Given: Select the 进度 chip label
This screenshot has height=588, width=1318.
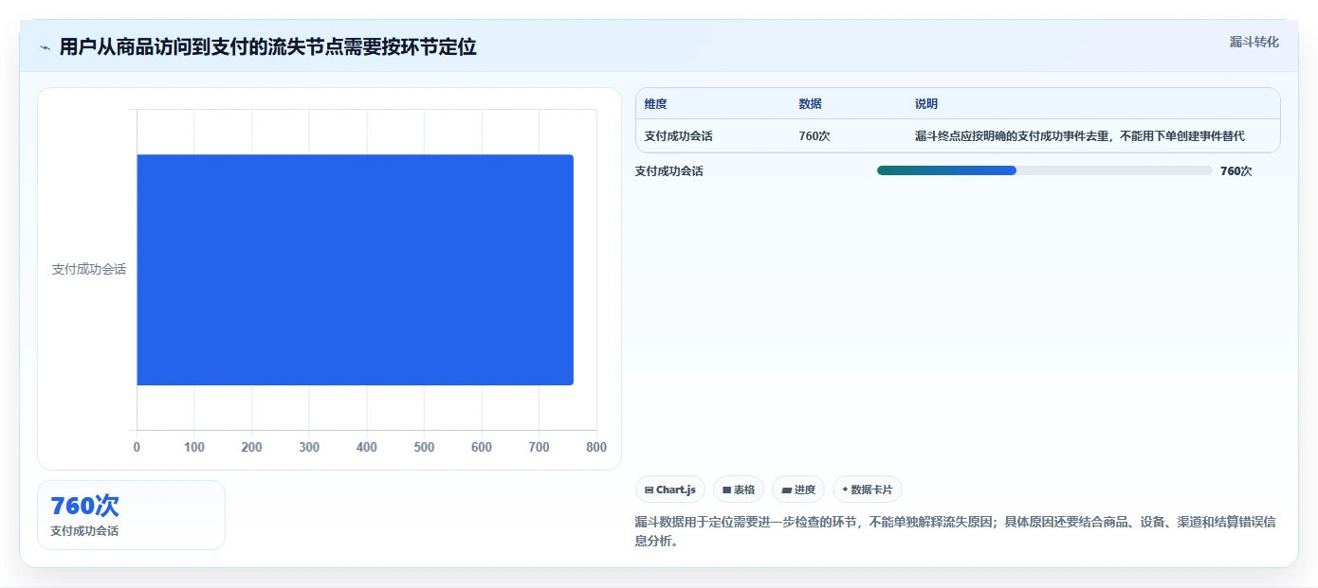Looking at the screenshot, I should pyautogui.click(x=805, y=490).
